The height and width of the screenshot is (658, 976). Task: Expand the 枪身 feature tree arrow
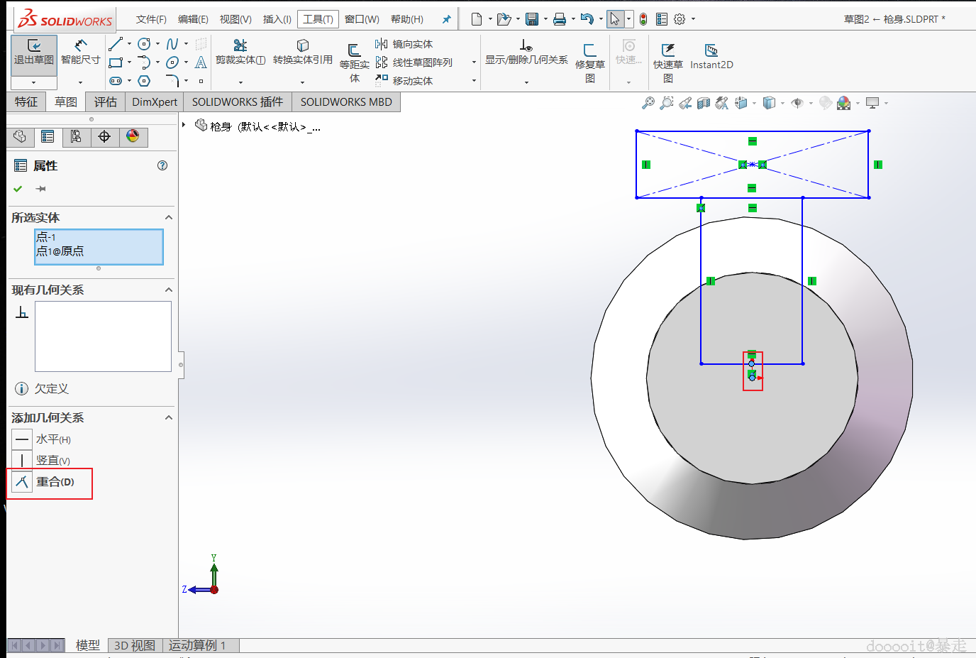(x=184, y=125)
